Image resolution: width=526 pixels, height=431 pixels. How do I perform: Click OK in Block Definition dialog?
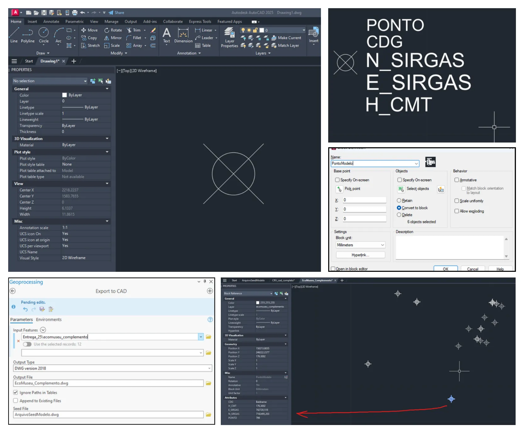445,269
